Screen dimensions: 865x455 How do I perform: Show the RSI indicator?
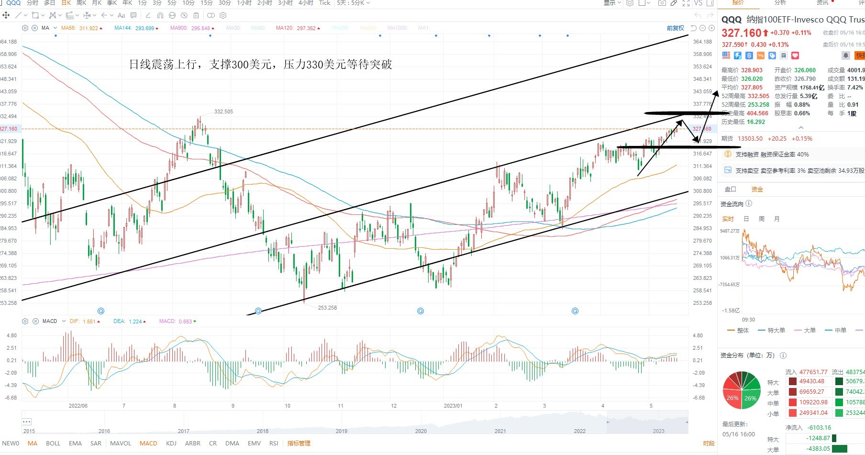pos(274,444)
